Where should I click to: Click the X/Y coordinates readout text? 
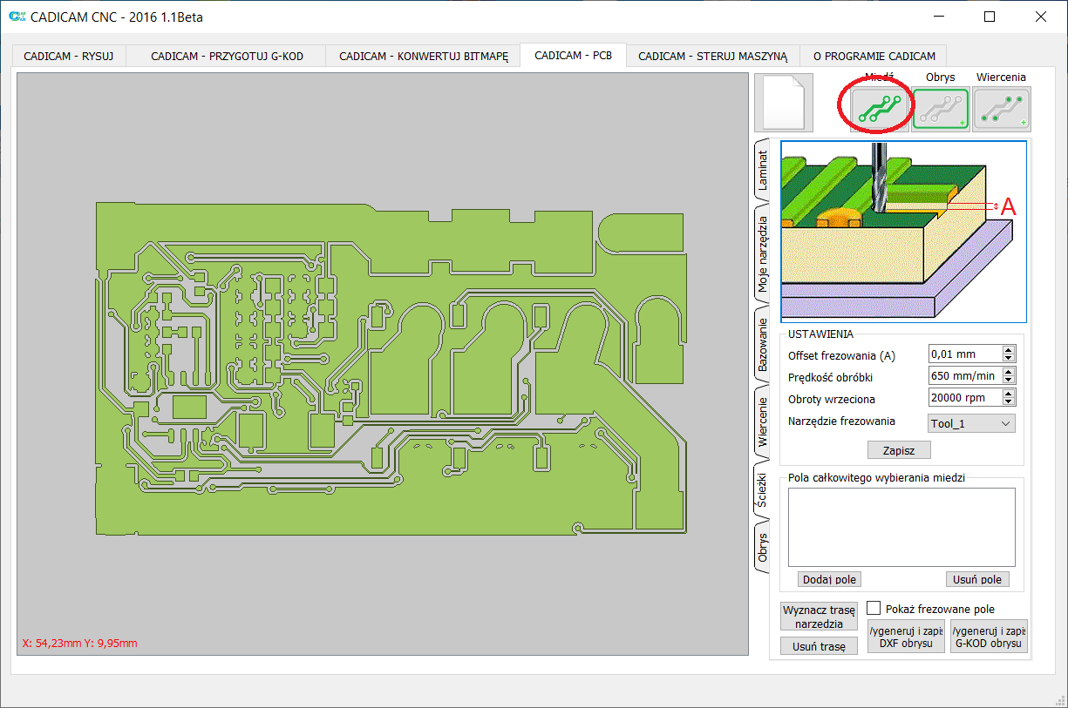[79, 644]
